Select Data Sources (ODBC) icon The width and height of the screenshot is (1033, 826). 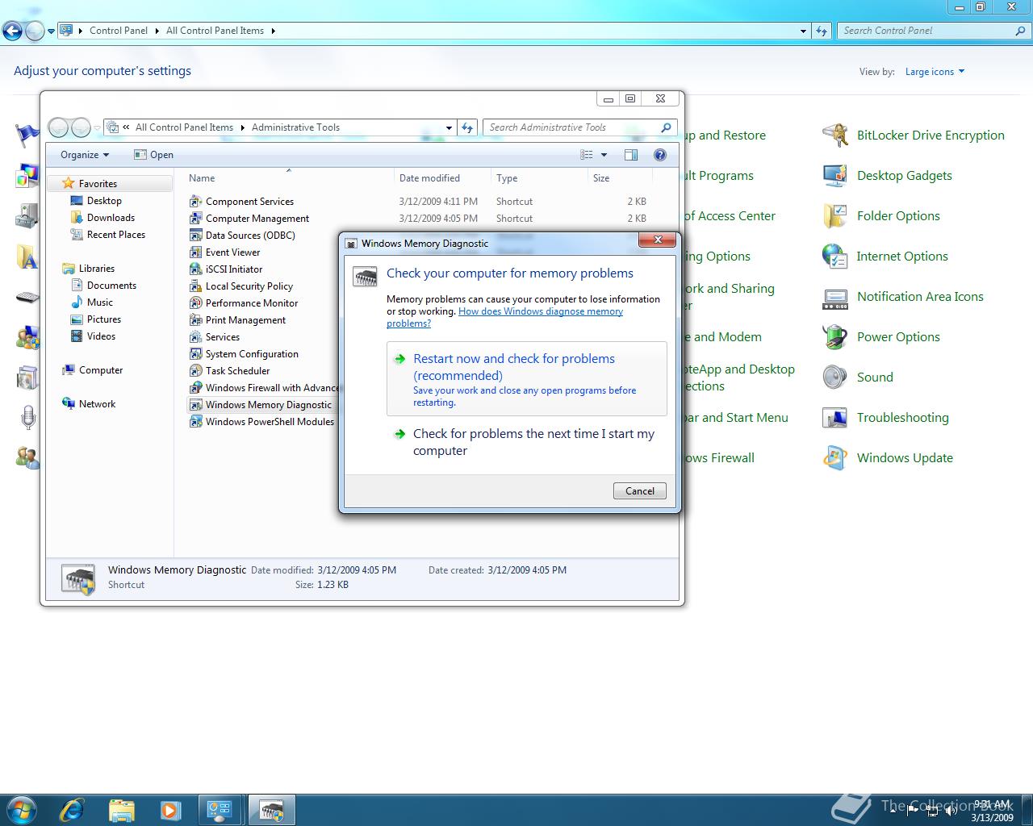pos(195,235)
